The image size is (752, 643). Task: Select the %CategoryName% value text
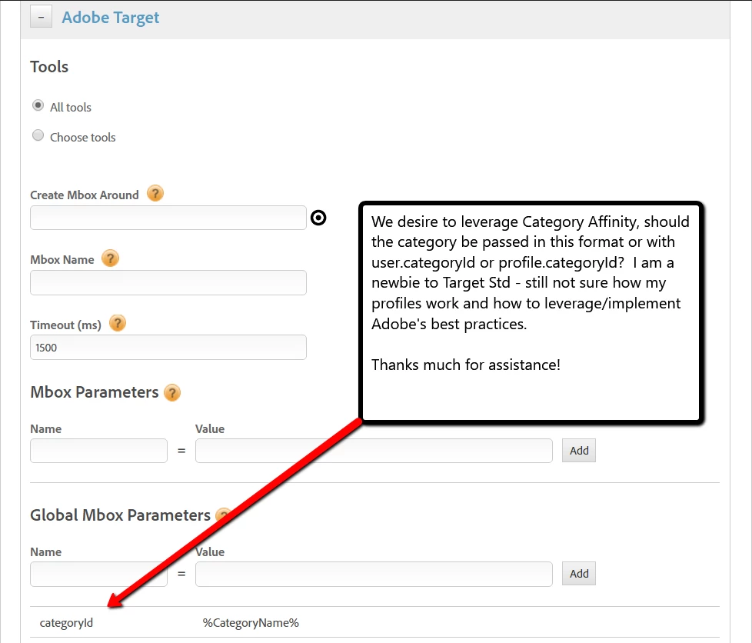pos(251,623)
